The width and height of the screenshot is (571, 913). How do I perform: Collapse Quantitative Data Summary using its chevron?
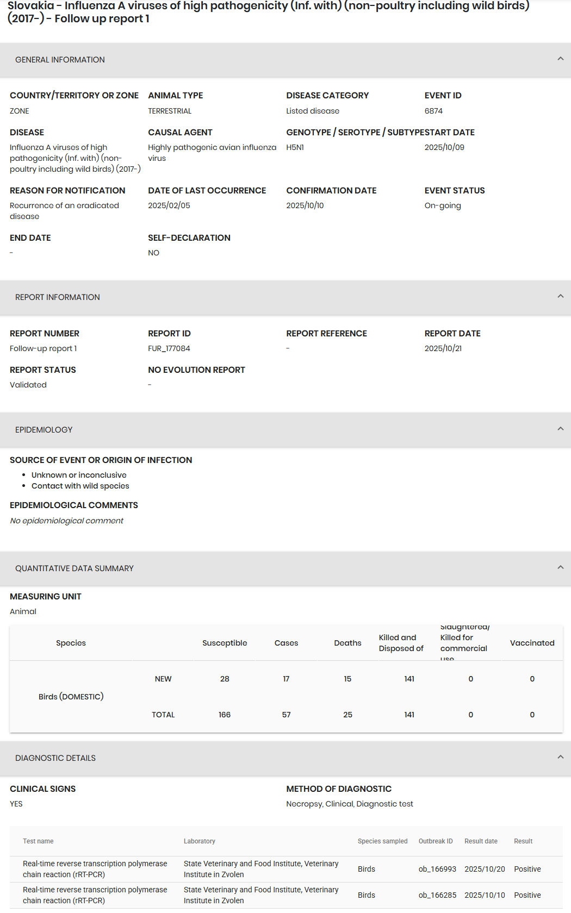(x=560, y=567)
